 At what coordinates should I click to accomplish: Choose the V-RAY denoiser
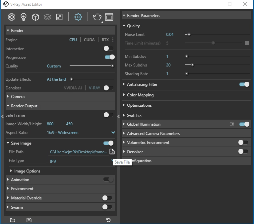(x=95, y=88)
